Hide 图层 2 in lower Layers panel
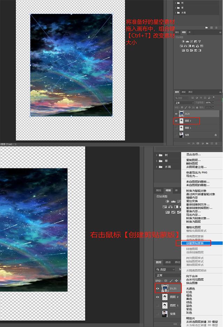Image resolution: width=223 pixels, height=327 pixels. pos(157,297)
